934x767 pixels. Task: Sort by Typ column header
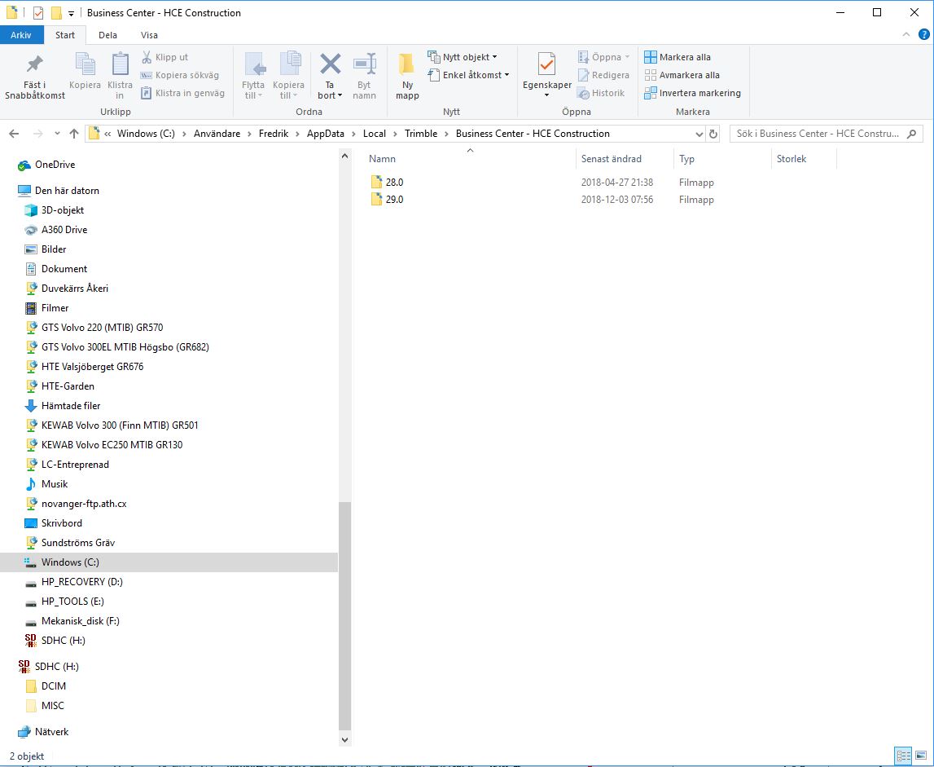(x=722, y=159)
